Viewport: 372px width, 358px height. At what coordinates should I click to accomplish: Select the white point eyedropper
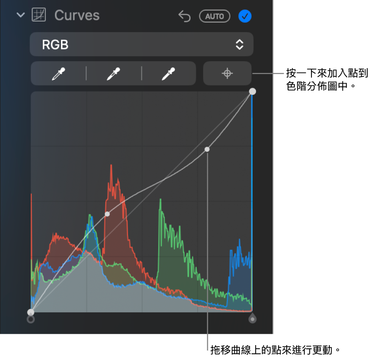tap(169, 74)
